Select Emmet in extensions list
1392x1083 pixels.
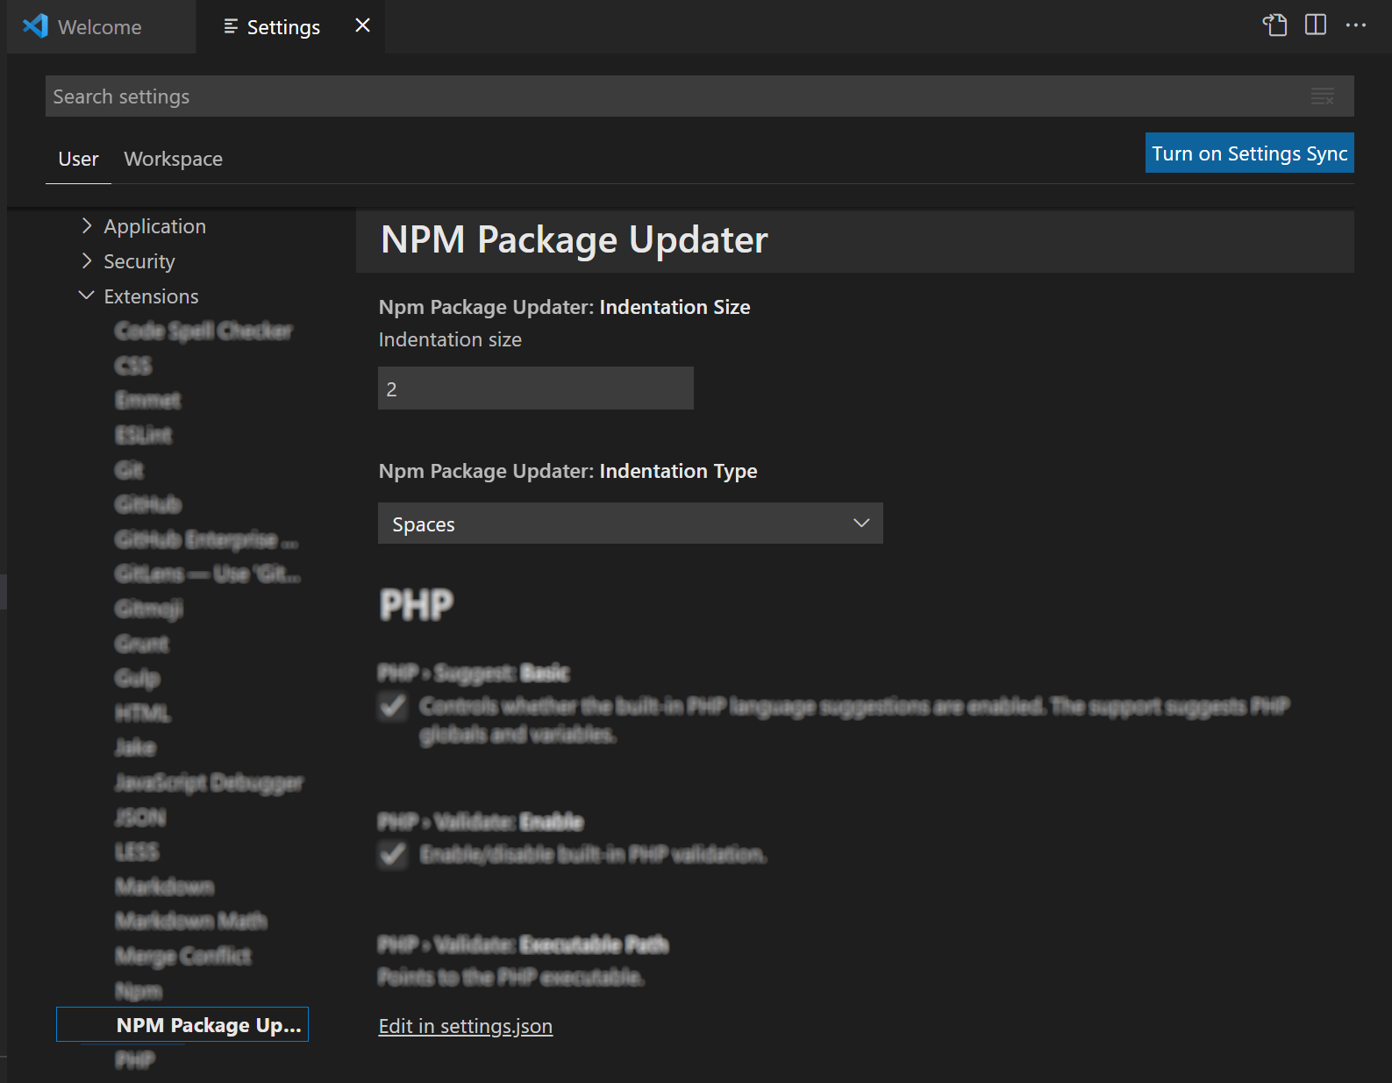coord(148,401)
